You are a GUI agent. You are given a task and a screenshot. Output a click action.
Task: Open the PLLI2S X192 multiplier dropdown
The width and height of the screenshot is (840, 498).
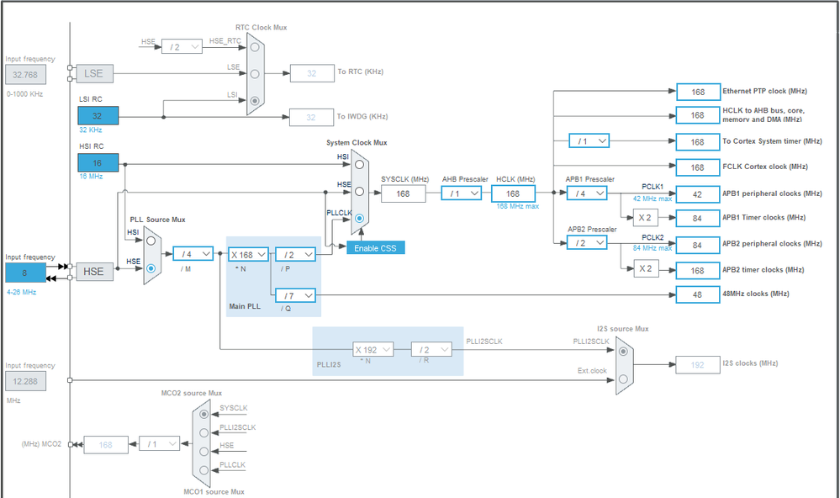[x=372, y=349]
